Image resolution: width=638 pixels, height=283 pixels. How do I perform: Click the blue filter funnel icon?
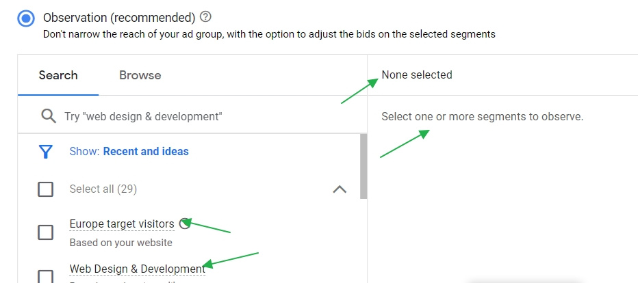tap(46, 152)
